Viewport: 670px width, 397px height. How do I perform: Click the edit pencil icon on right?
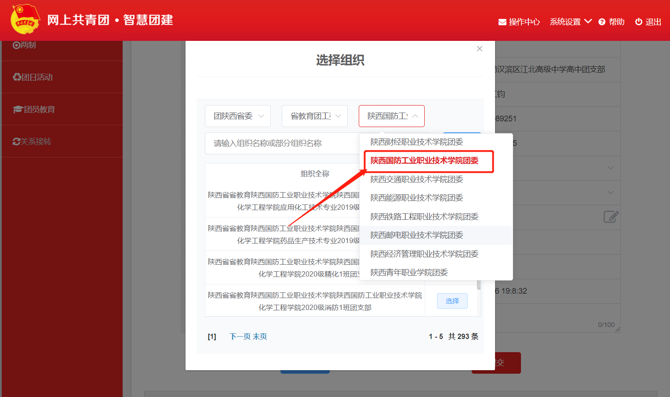click(611, 217)
